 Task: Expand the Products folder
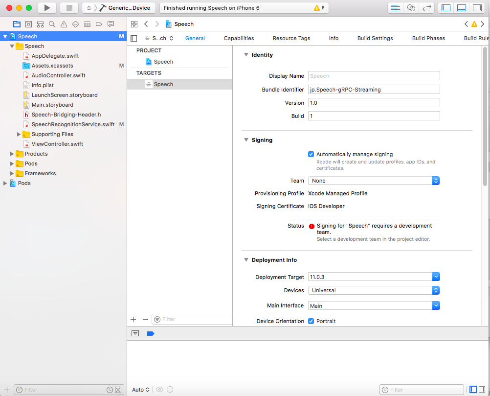tap(12, 154)
